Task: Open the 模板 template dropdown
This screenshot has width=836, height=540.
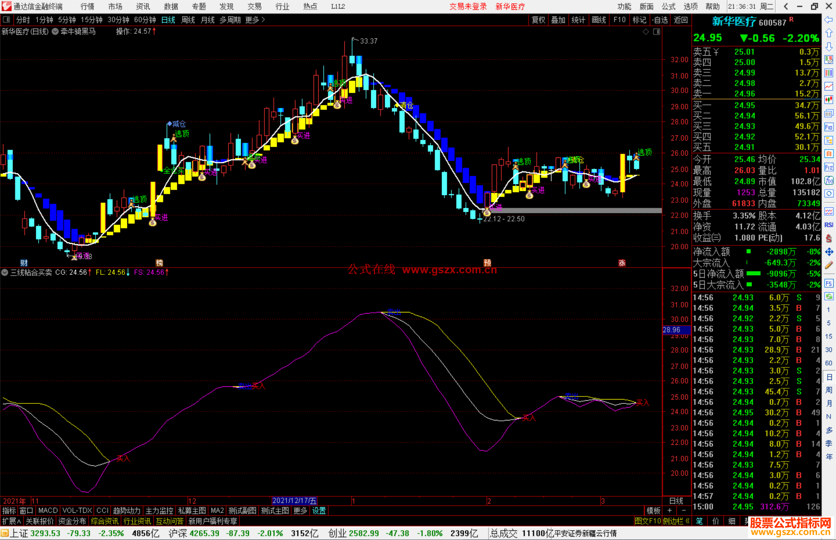Action: point(654,511)
